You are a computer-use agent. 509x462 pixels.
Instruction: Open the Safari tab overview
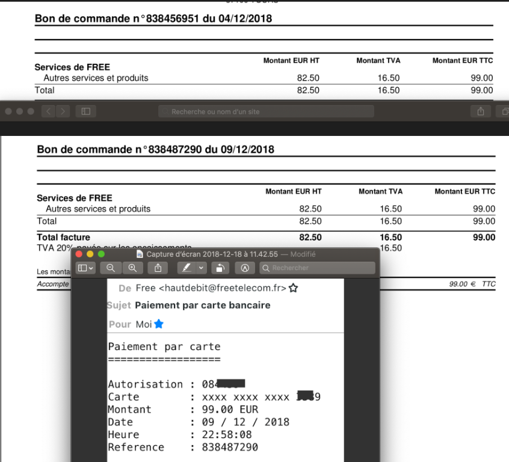[x=502, y=111]
